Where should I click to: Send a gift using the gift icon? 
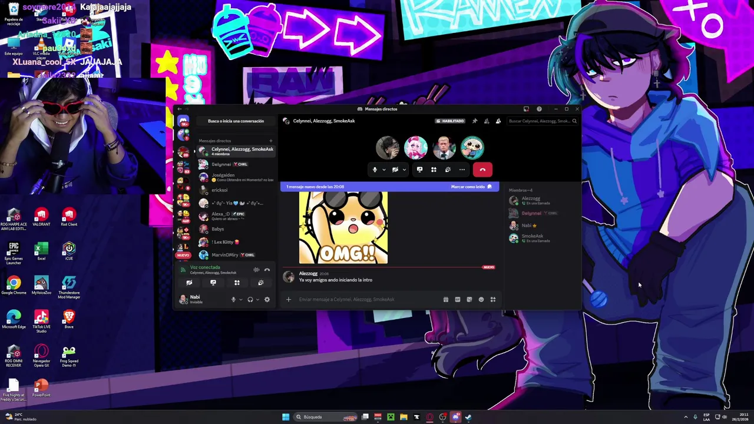(x=446, y=299)
